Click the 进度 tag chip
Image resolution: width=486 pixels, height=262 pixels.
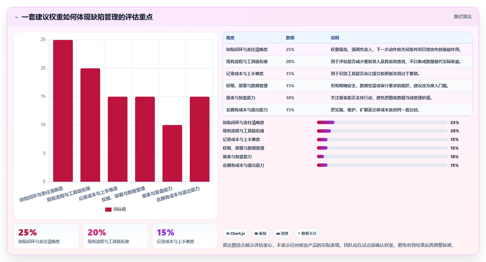click(x=282, y=233)
